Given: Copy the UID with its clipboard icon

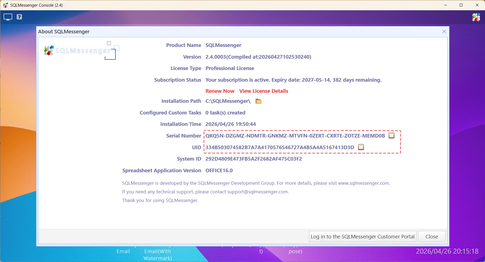Looking at the screenshot, I should 361,147.
